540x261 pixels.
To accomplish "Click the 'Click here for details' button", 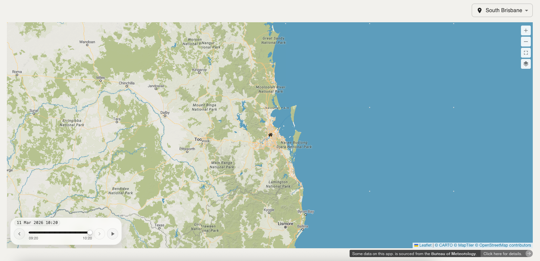I will point(502,254).
